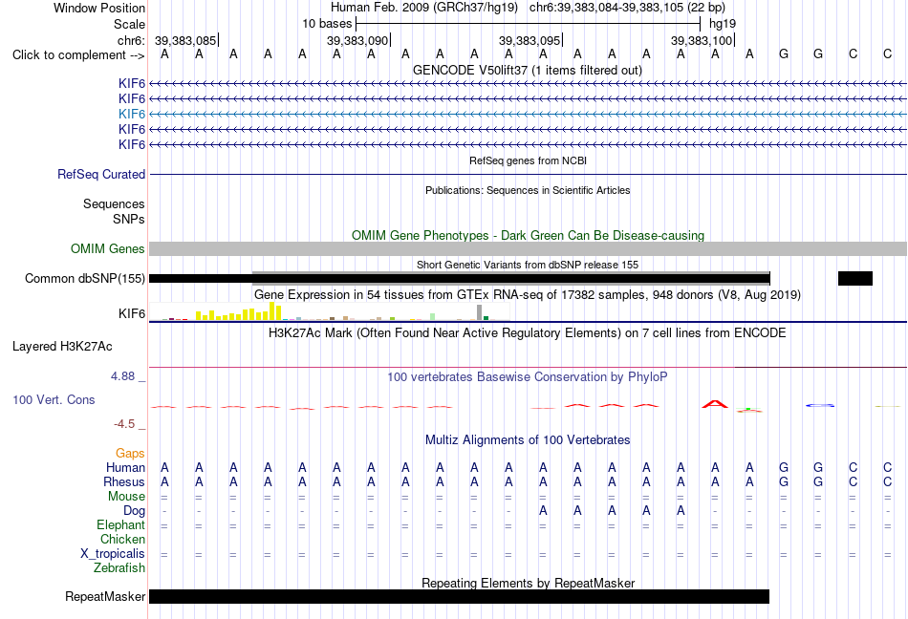Click the X_tropicalis alignment row label
Viewport: 908px width, 619px height.
point(113,554)
